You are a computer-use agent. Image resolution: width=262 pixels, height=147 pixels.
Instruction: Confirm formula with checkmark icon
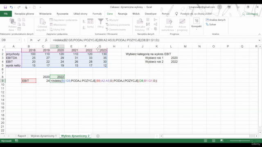point(39,40)
